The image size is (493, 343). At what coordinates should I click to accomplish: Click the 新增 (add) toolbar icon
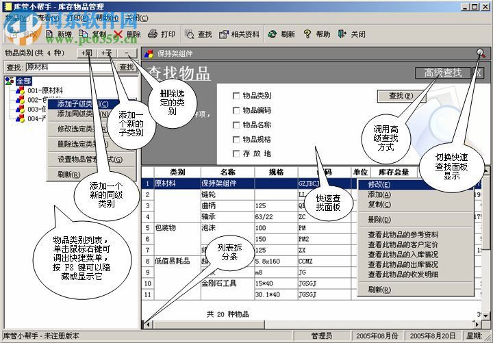pos(49,34)
